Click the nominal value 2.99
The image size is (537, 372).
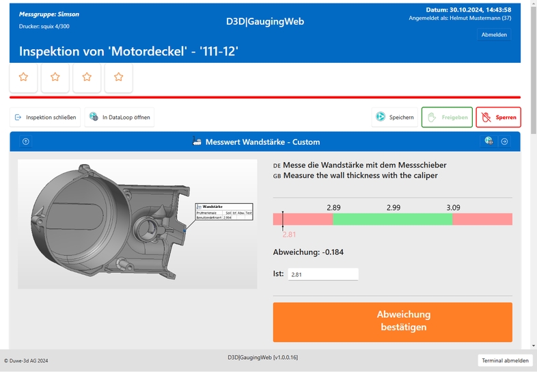point(394,208)
